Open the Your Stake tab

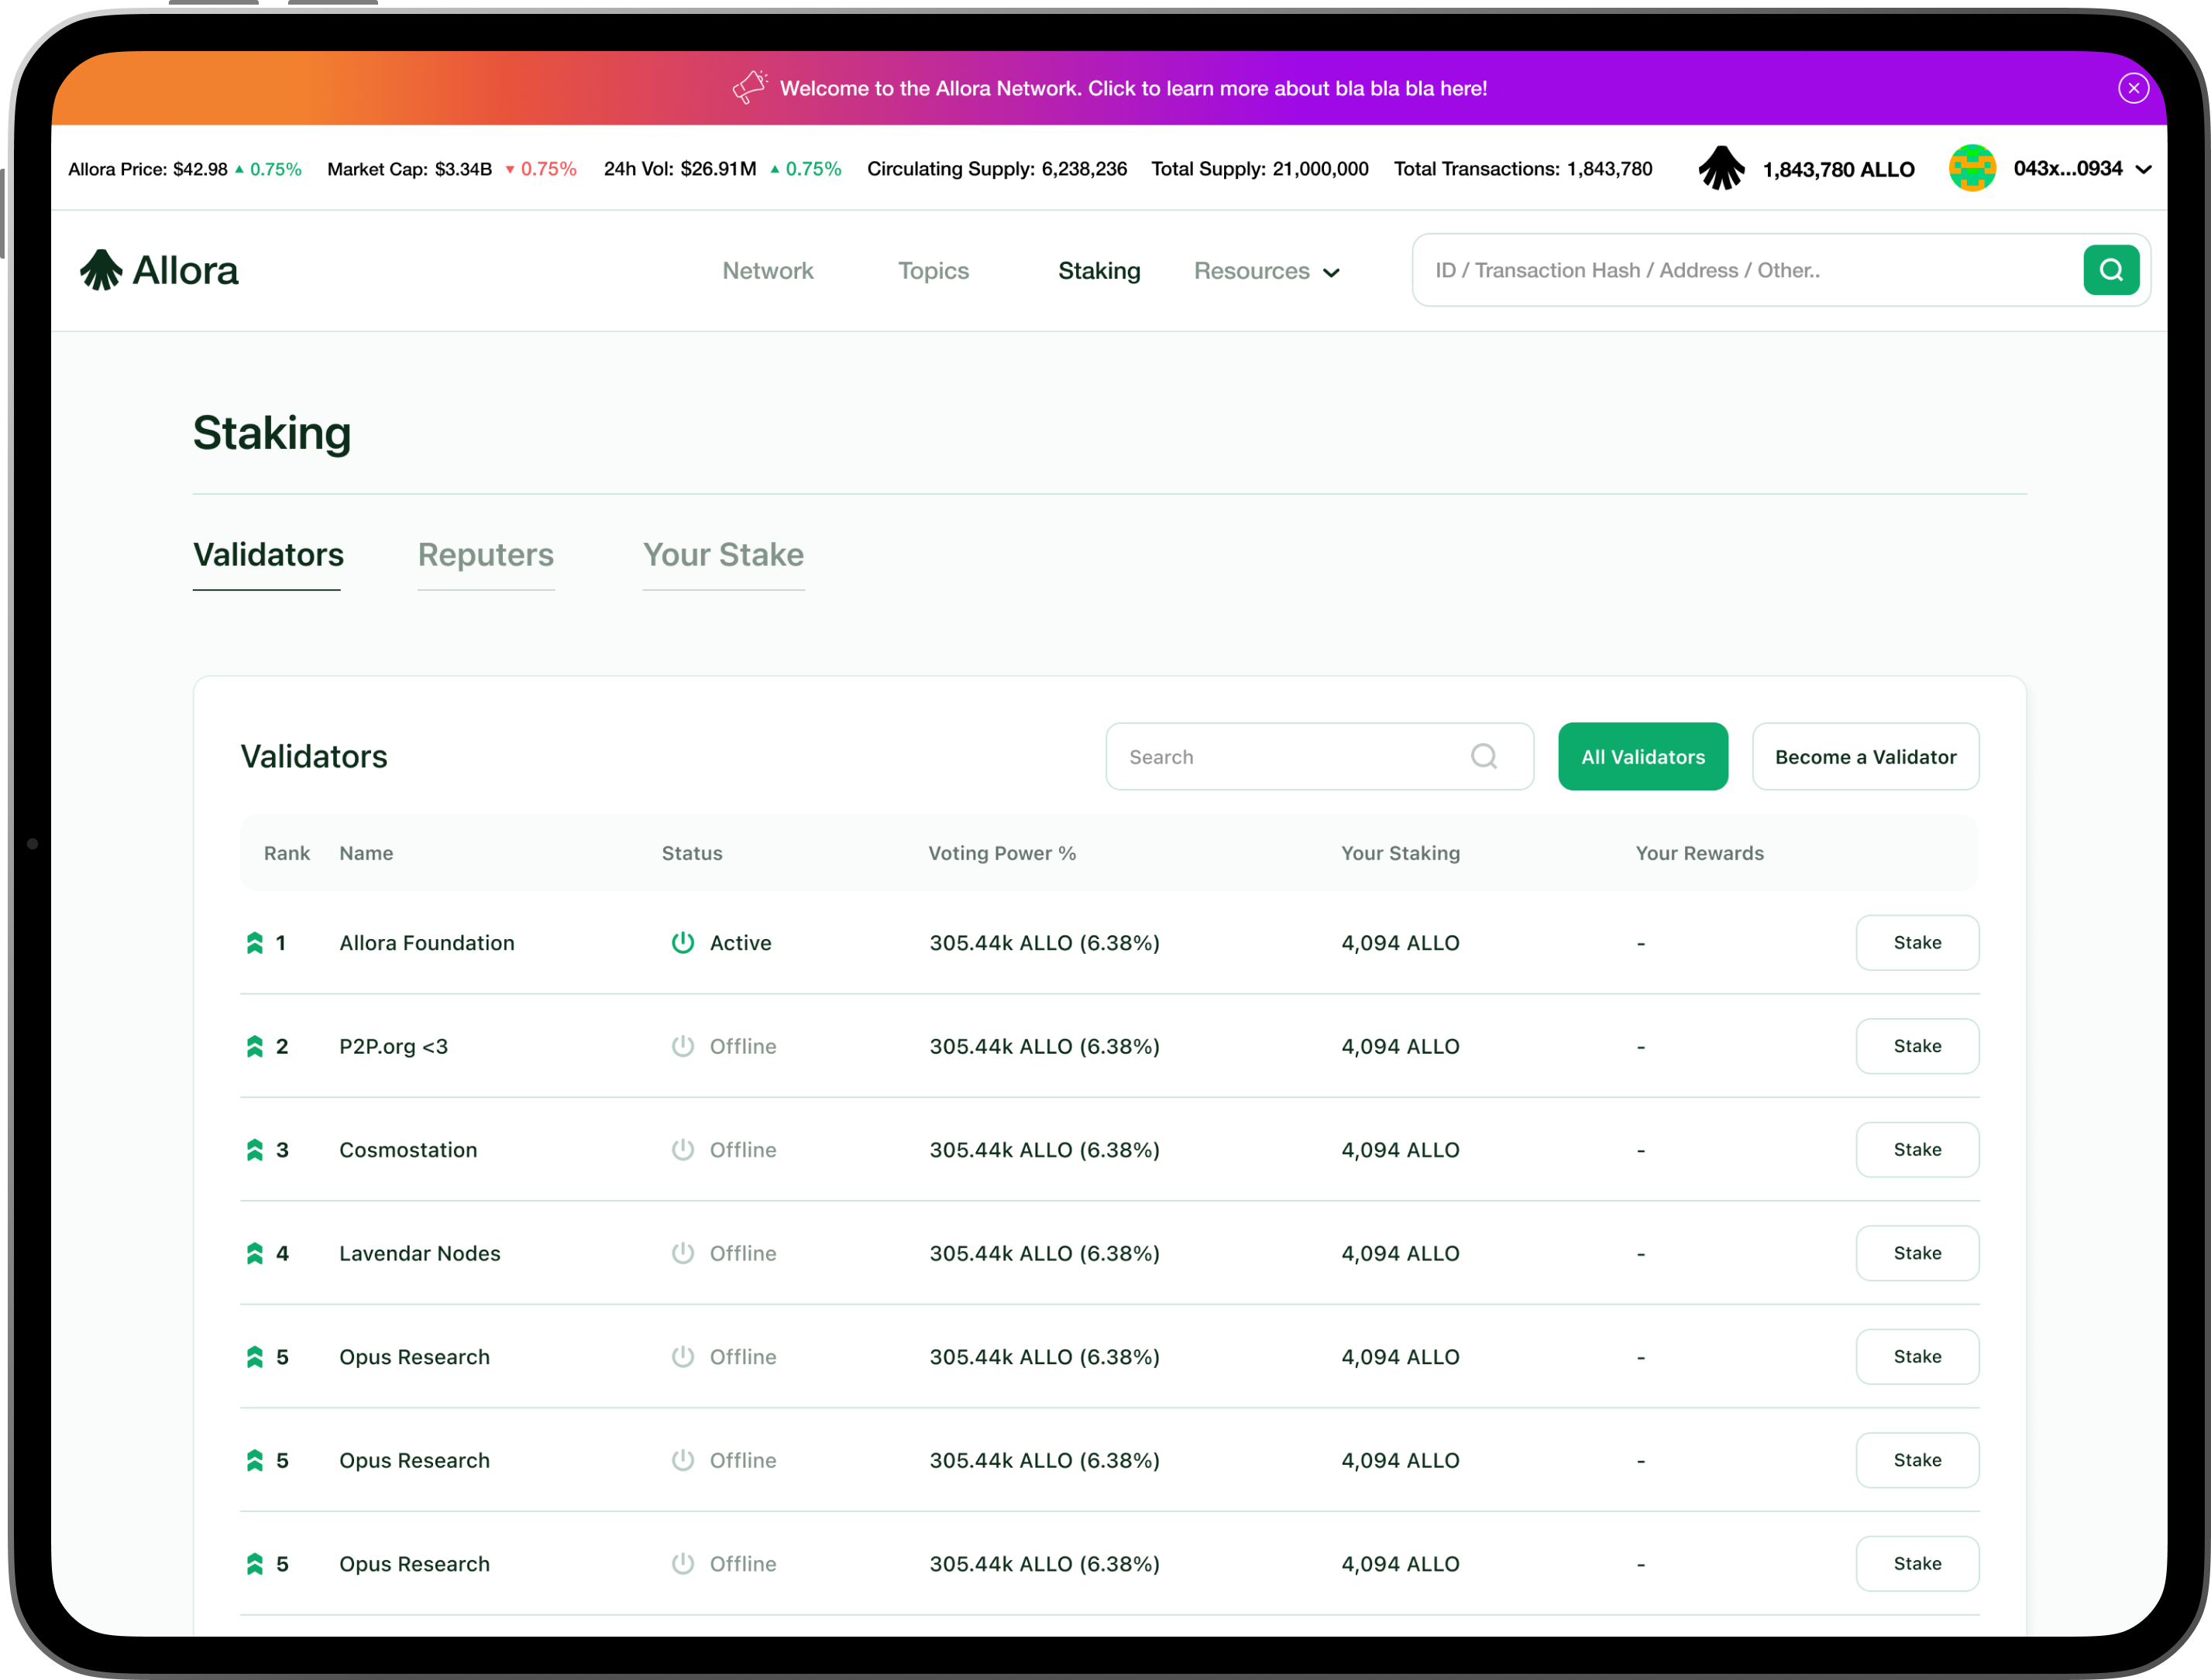(722, 555)
